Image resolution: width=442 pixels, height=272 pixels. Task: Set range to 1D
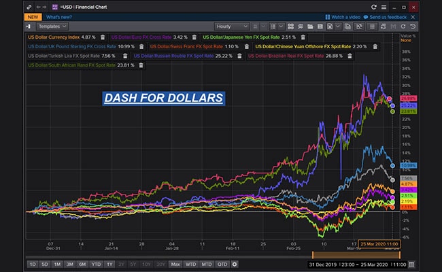click(x=33, y=265)
